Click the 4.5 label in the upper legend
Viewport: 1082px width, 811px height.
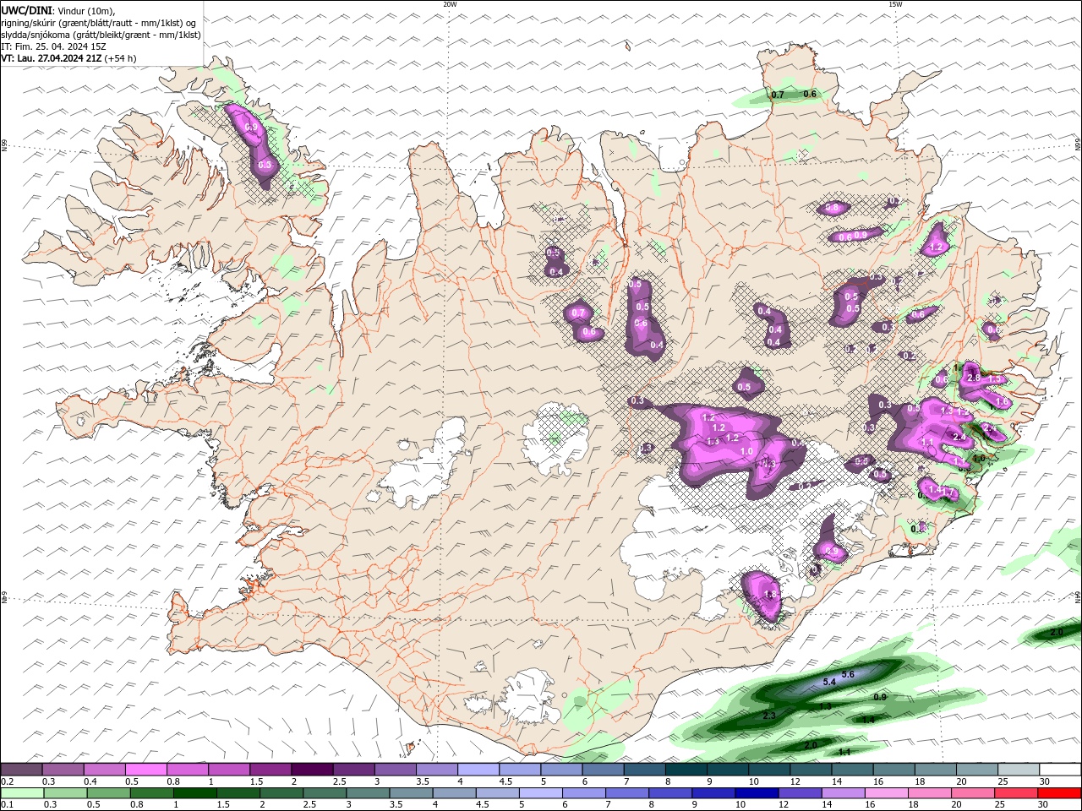pos(505,781)
